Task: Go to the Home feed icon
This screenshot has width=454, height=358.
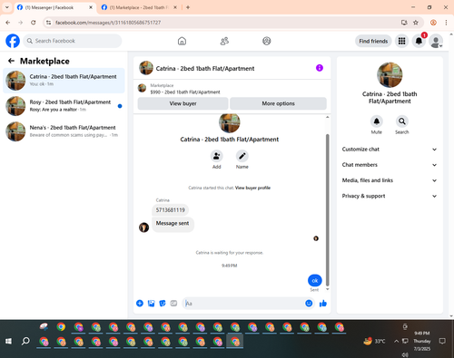Action: (x=182, y=41)
